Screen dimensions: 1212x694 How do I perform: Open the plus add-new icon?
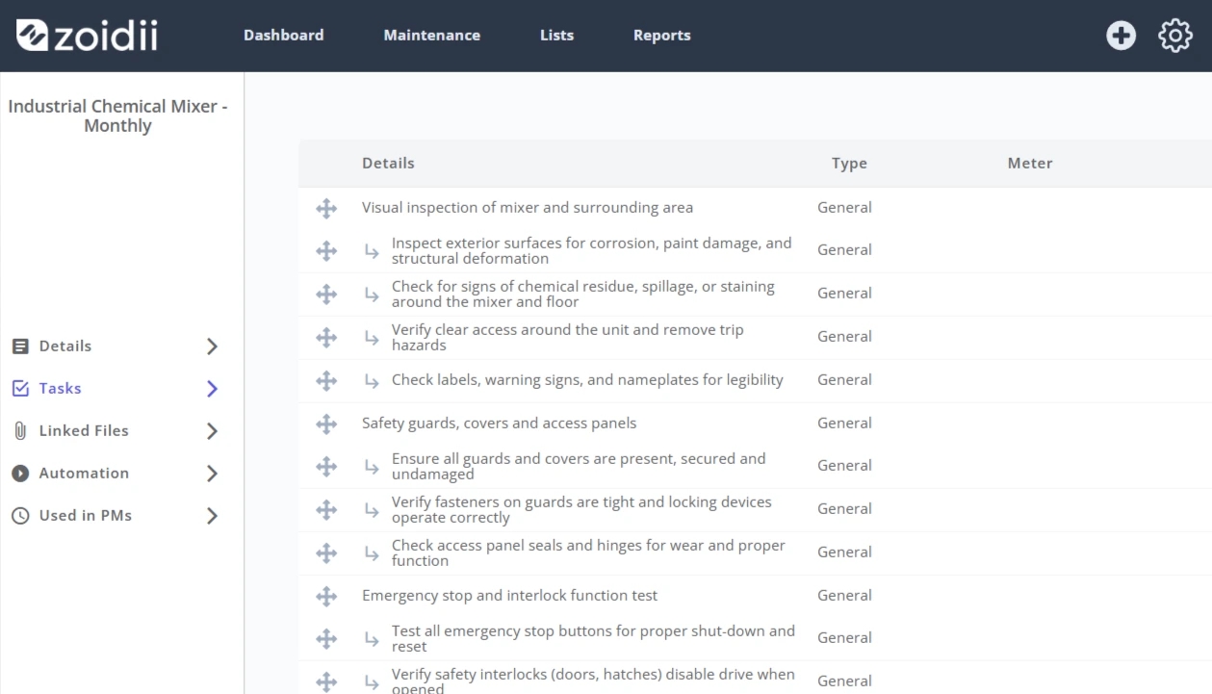point(1121,36)
